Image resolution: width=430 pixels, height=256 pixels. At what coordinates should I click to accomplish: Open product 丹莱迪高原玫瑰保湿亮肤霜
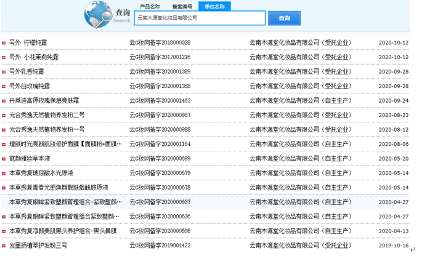coord(44,101)
